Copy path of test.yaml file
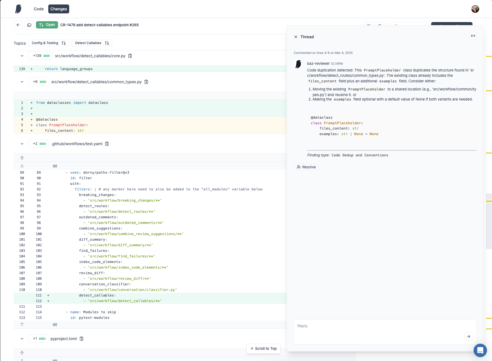This screenshot has height=361, width=492. (x=107, y=144)
